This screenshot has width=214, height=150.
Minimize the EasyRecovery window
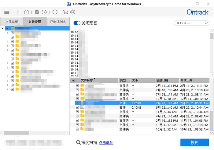(x=186, y=4)
